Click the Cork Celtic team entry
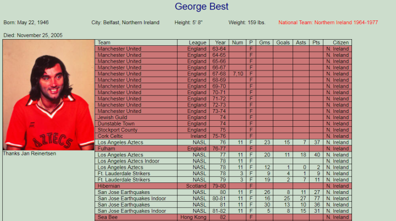396x221 pixels. 111,136
